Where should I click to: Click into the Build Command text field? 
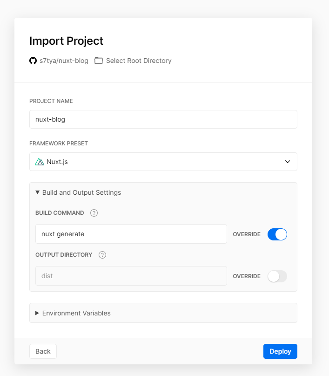point(131,234)
